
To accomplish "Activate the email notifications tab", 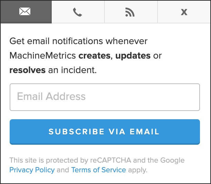I will coord(26,12).
